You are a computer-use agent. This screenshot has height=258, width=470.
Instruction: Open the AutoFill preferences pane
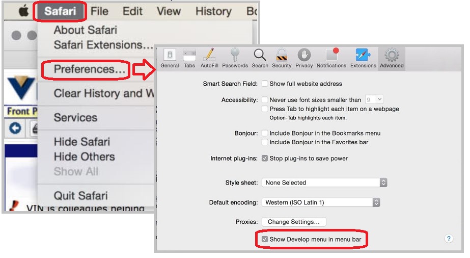pos(209,59)
